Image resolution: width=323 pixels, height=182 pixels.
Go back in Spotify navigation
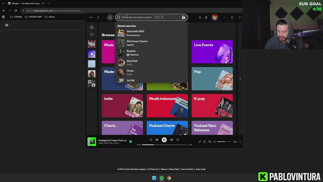98,17
